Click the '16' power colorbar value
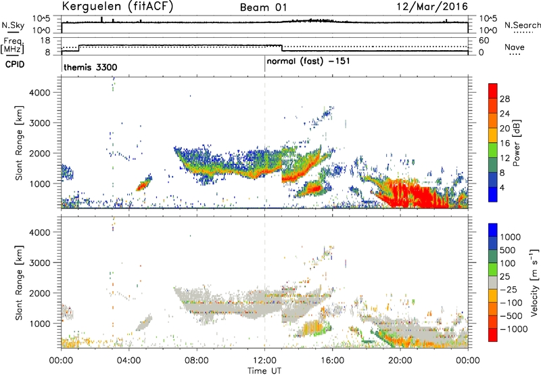This screenshot has width=541, height=375. point(504,144)
